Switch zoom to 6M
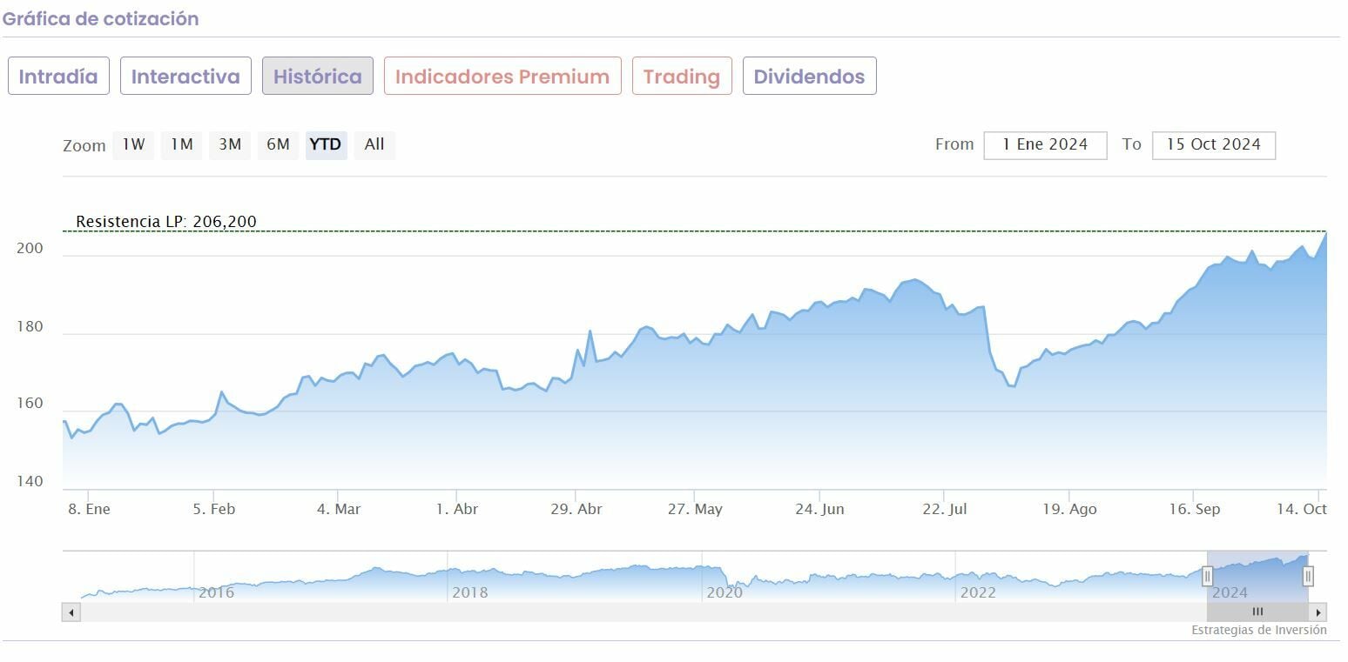Viewport: 1348px width, 662px height. [278, 145]
